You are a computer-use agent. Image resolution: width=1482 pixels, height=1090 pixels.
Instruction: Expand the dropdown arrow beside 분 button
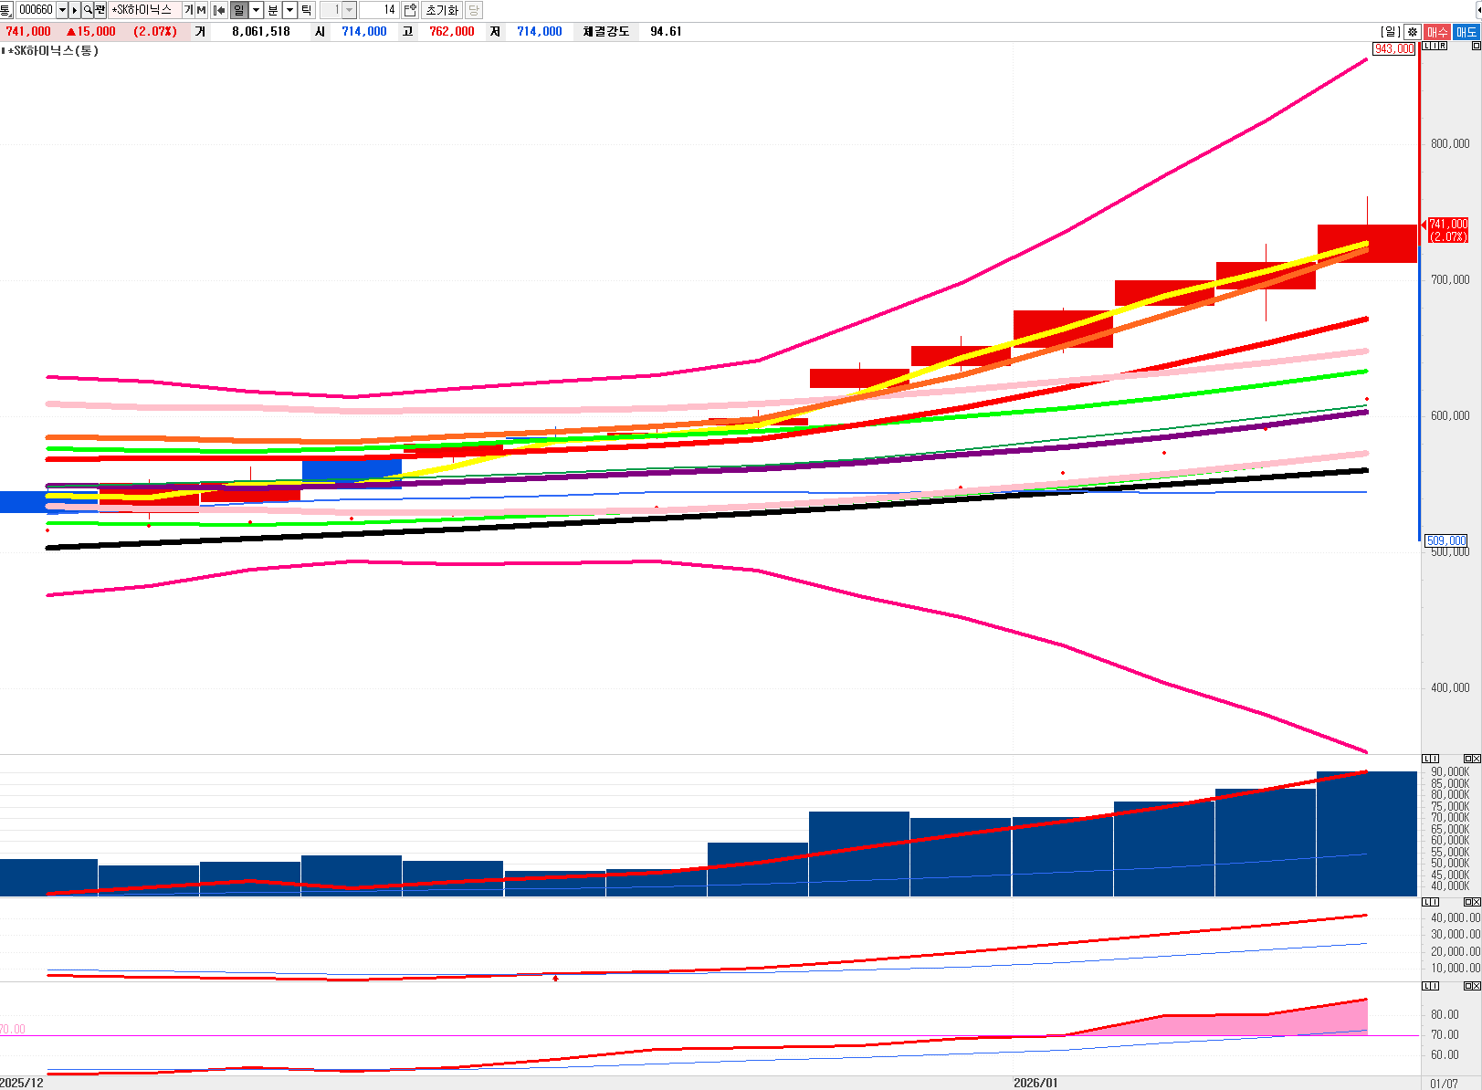[289, 10]
